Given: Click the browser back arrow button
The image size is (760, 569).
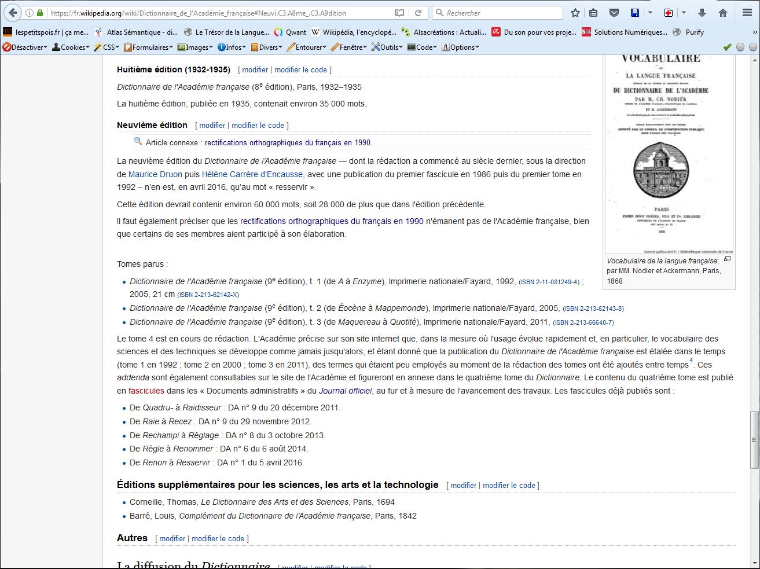Looking at the screenshot, I should tap(12, 13).
